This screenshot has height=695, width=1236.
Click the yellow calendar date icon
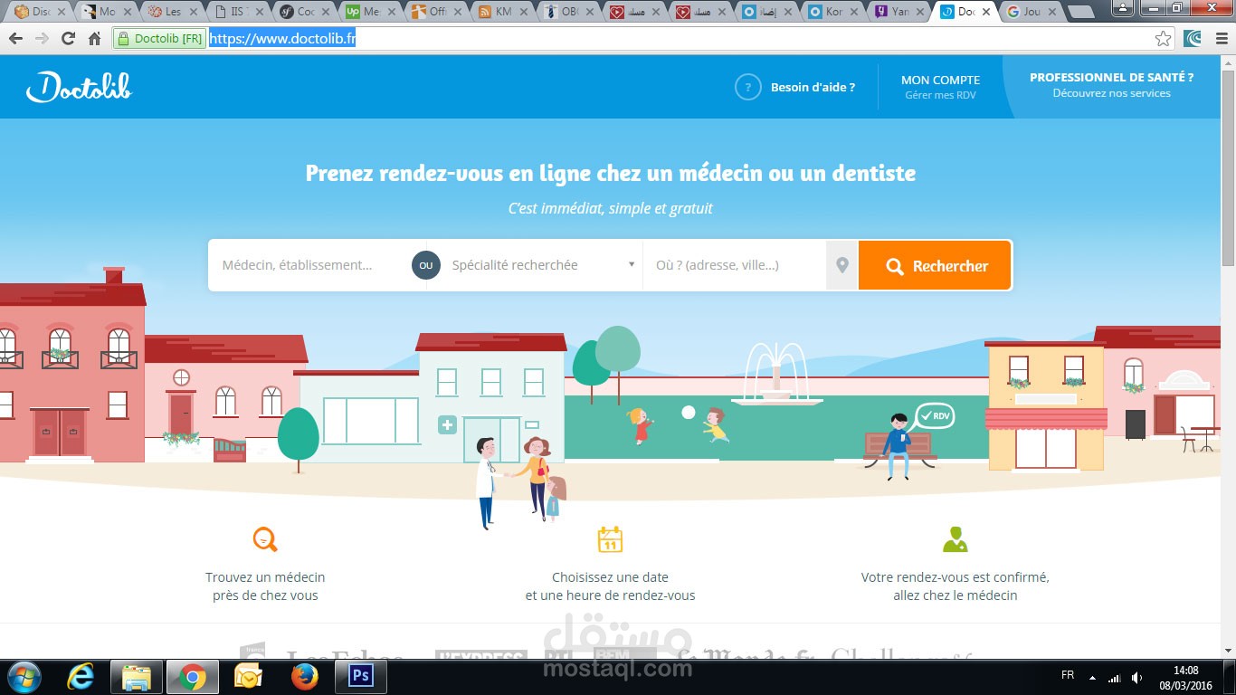click(610, 539)
